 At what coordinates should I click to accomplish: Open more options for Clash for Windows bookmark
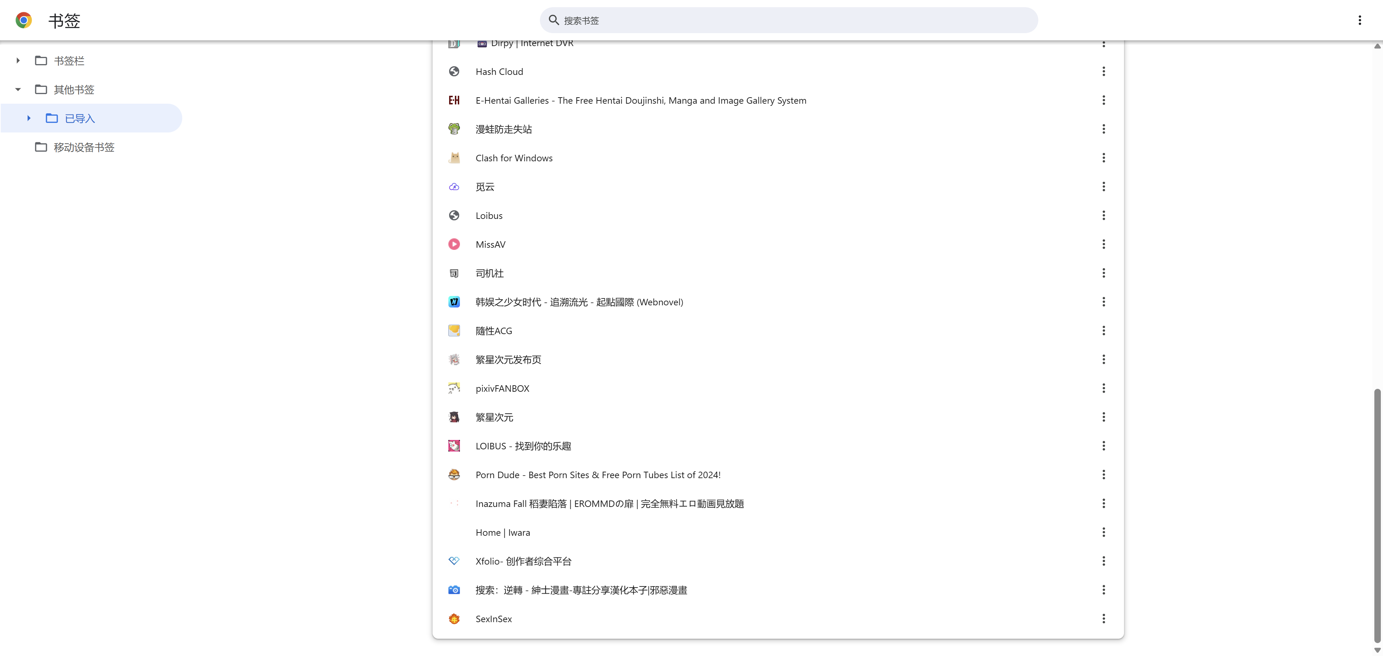click(x=1103, y=158)
